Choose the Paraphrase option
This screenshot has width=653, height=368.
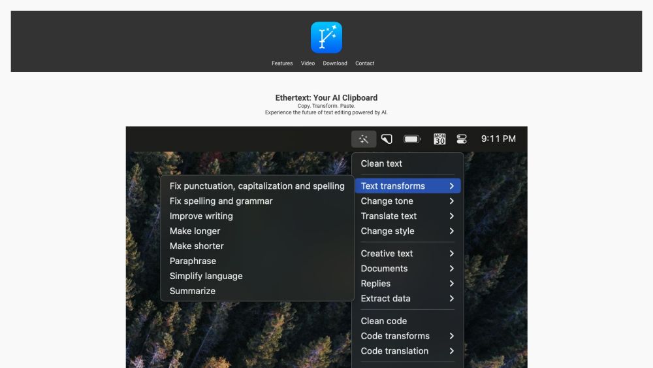pos(193,261)
